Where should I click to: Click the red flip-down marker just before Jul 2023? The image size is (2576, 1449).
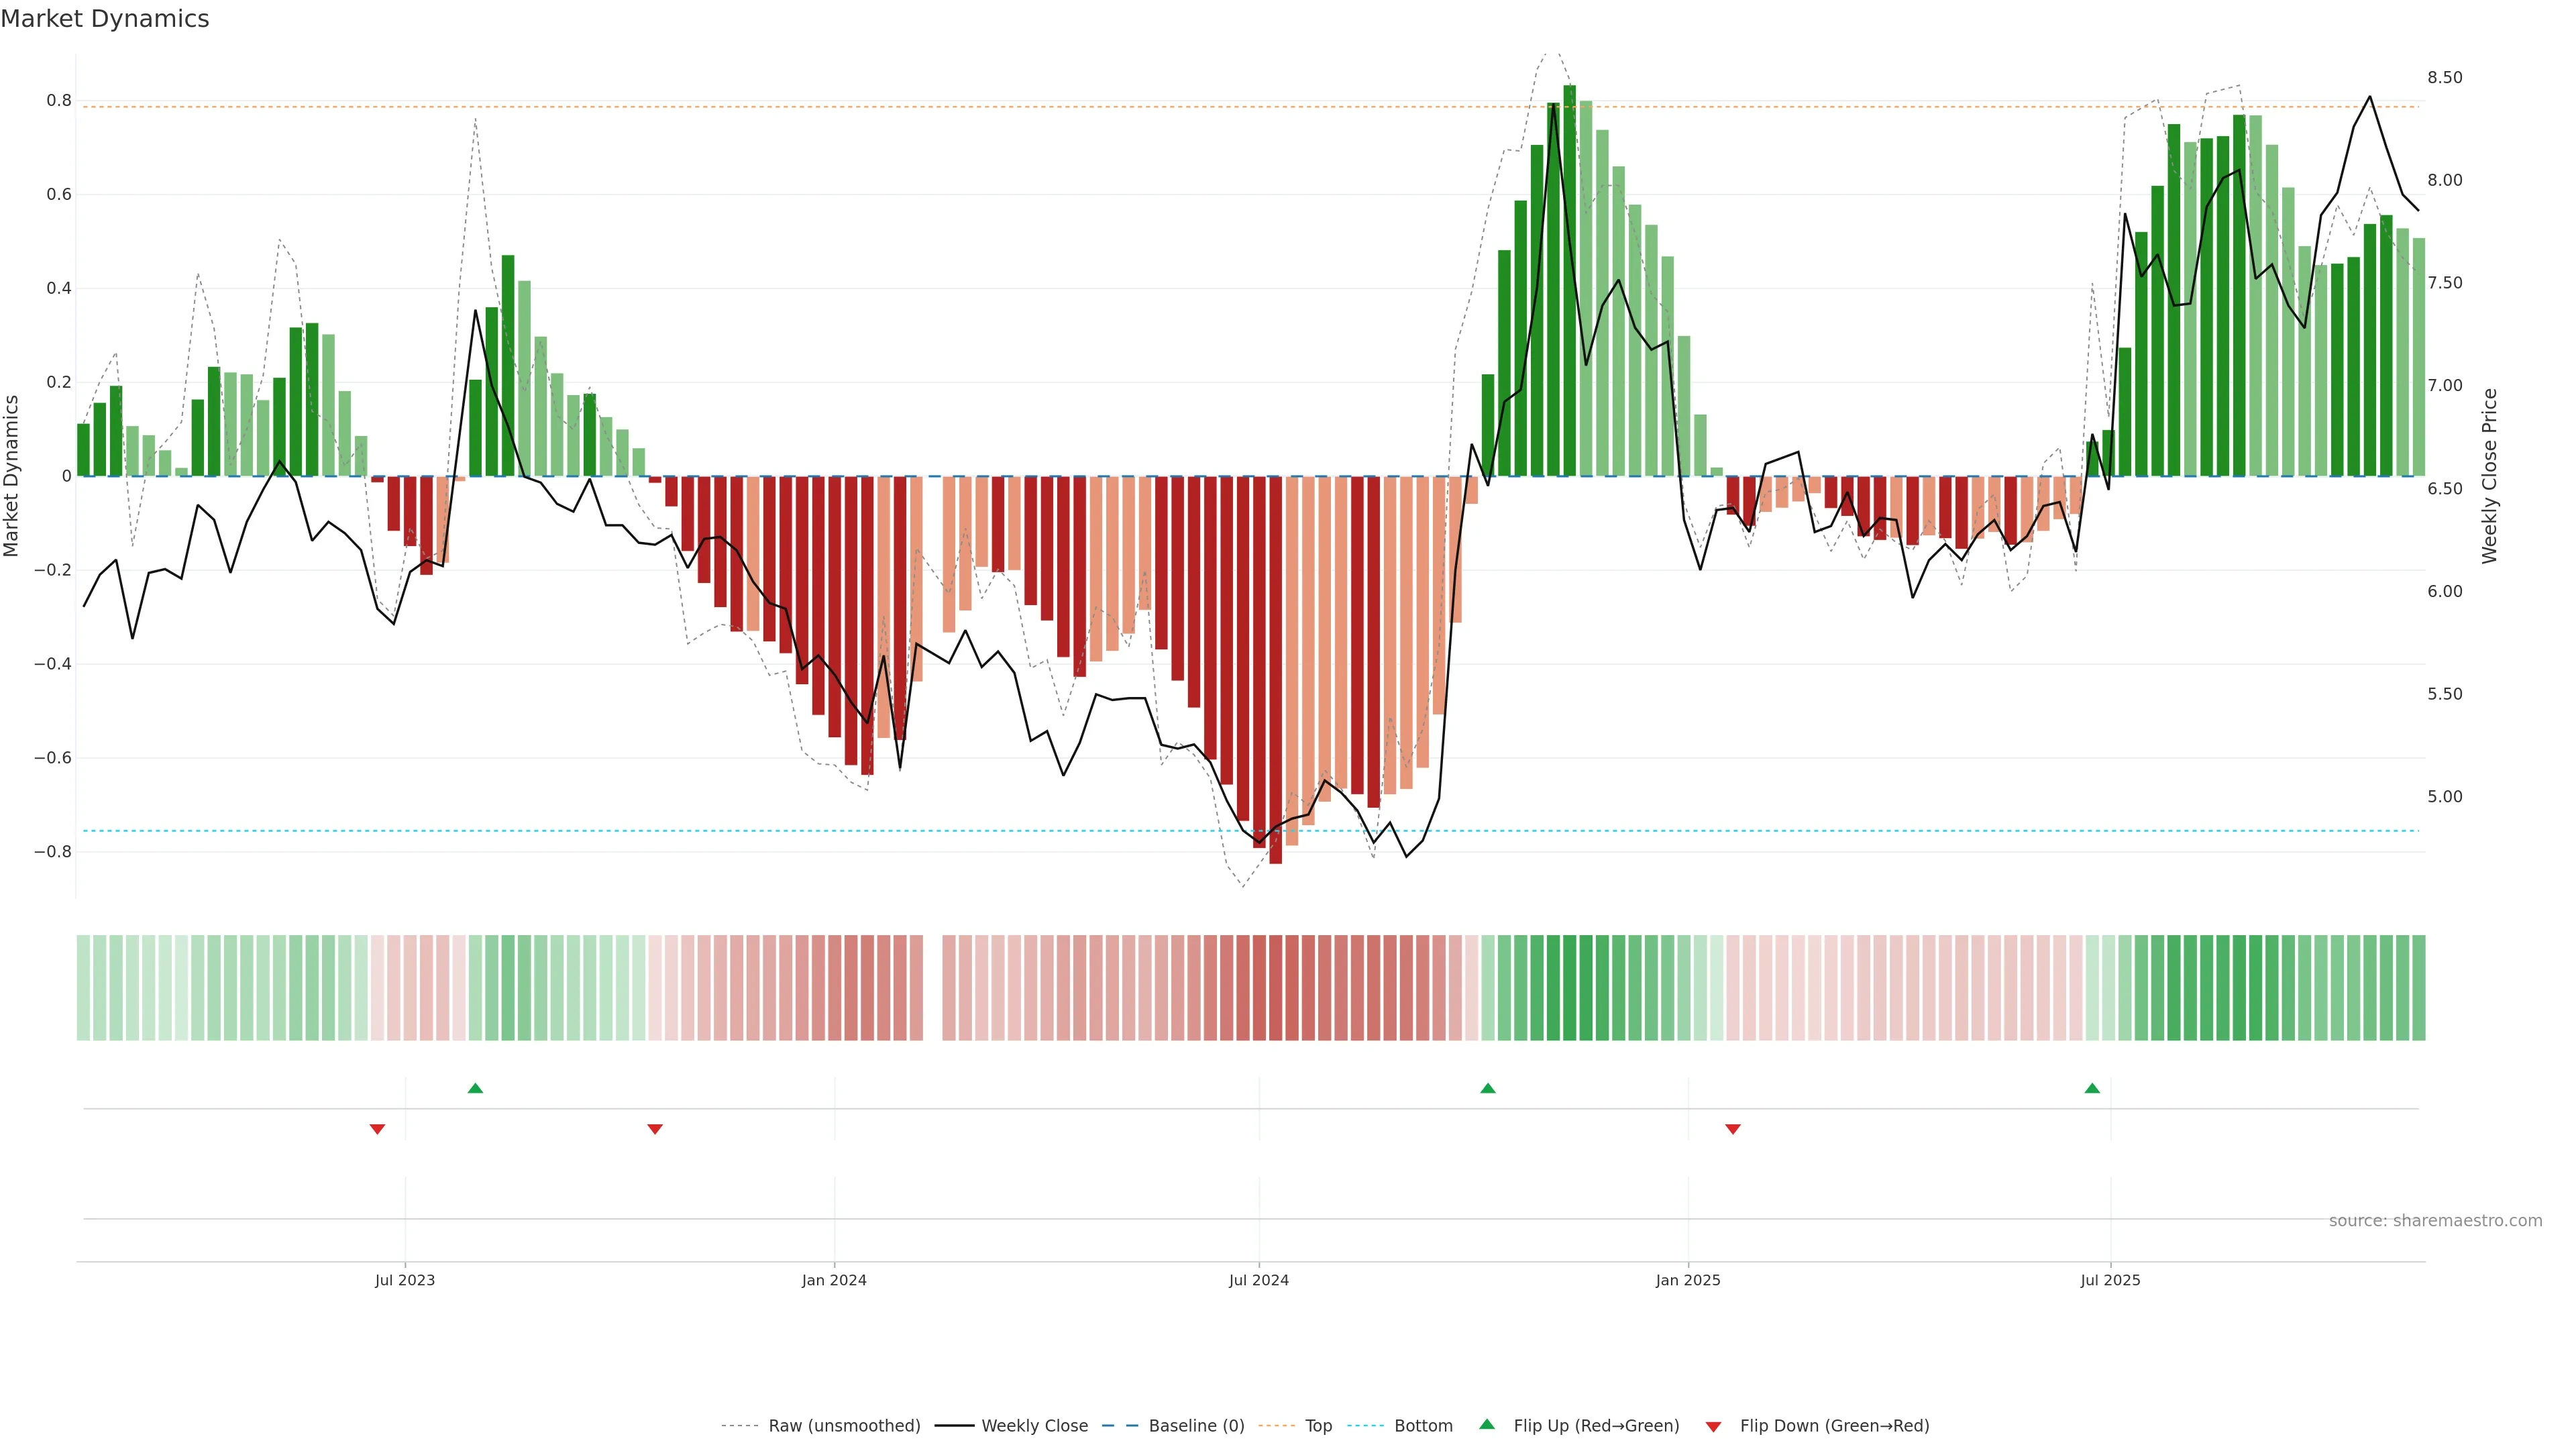coord(377,1129)
